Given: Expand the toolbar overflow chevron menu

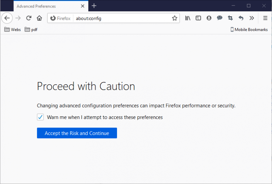Looking at the screenshot, I should (x=252, y=18).
